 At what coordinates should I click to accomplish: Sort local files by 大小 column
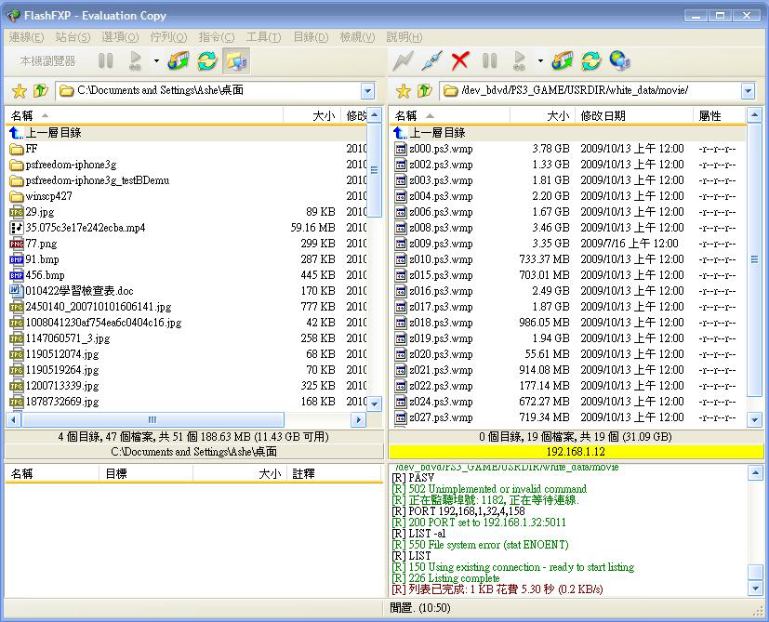(x=312, y=116)
